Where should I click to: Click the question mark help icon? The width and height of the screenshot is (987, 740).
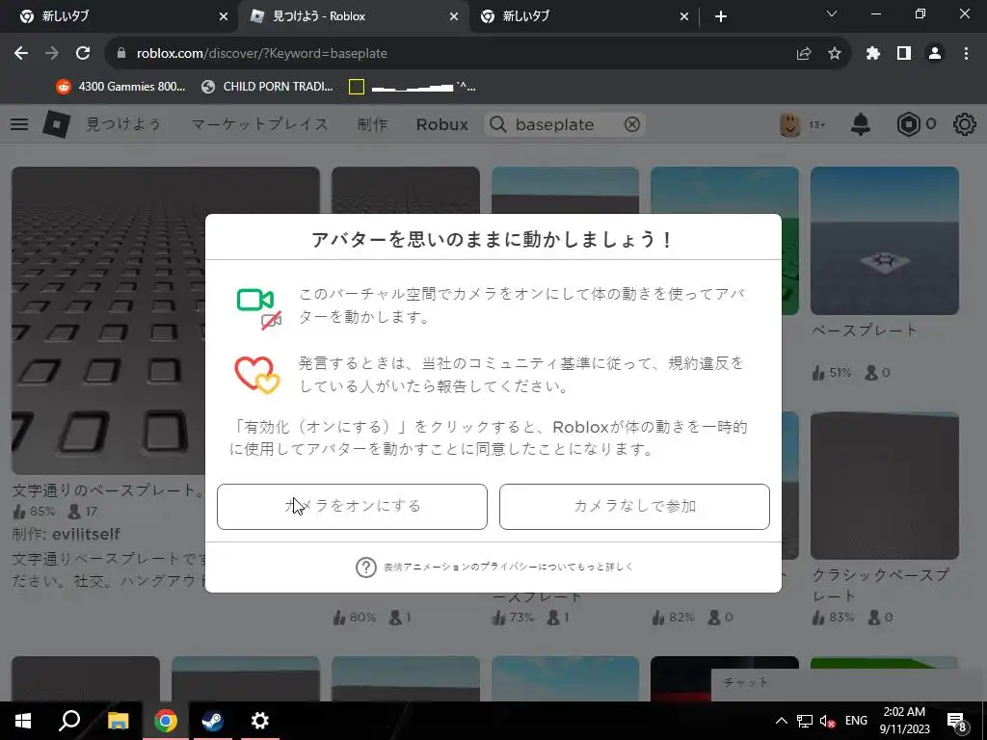365,567
